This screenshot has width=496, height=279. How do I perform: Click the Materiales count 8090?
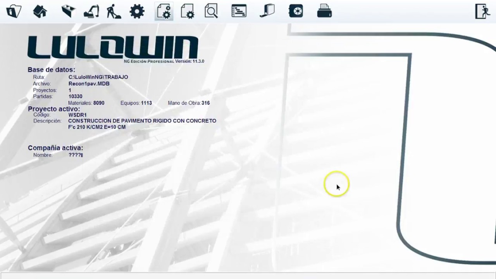(99, 103)
